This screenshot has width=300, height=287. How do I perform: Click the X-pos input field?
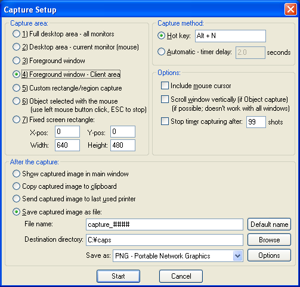click(67, 132)
